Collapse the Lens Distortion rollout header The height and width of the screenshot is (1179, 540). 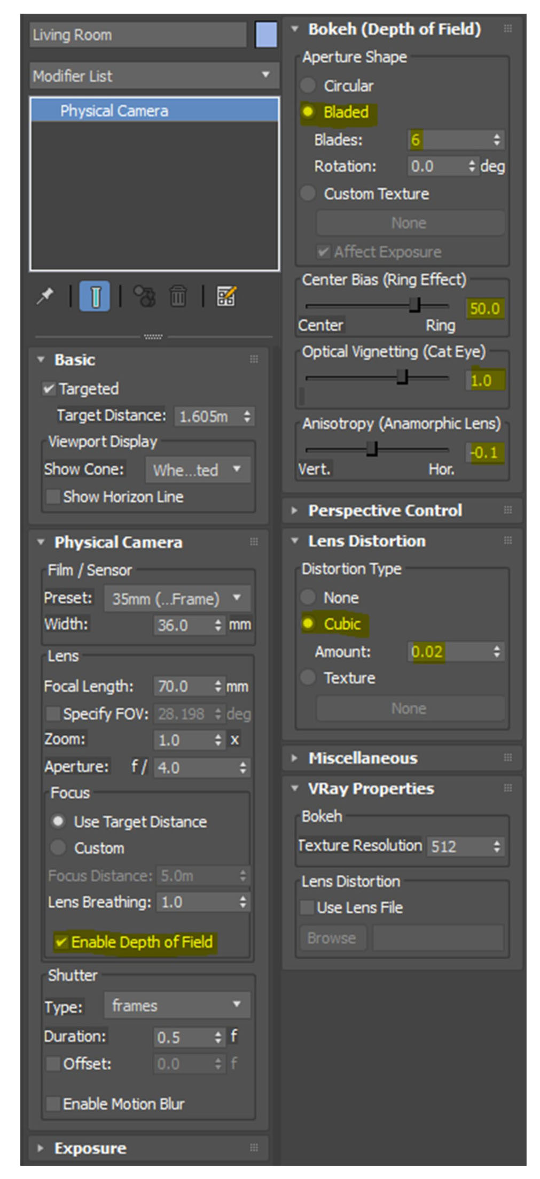tap(366, 541)
